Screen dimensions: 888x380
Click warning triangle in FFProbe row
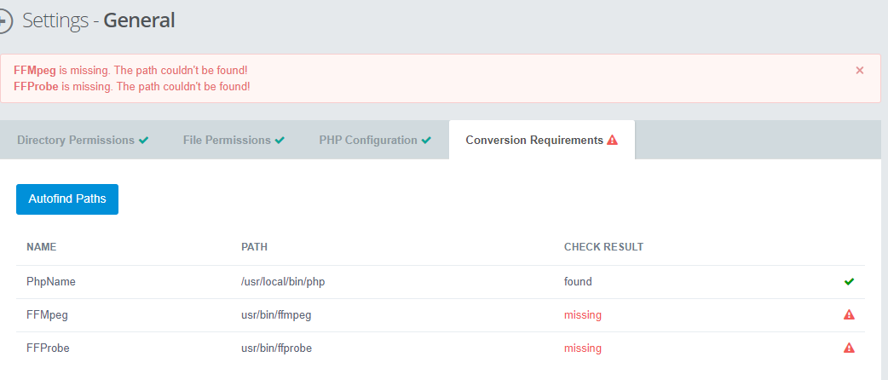tap(849, 348)
